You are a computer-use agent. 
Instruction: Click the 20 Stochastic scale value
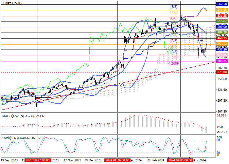point(219,153)
